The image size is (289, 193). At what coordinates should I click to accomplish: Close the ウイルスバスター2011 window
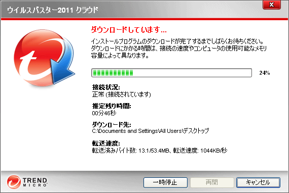point(271,5)
